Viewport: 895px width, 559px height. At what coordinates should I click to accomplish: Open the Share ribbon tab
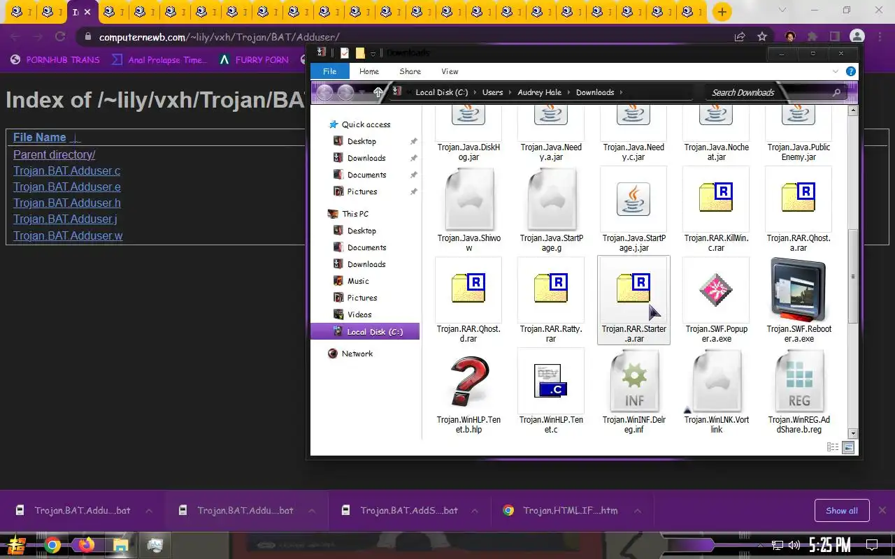coord(410,71)
